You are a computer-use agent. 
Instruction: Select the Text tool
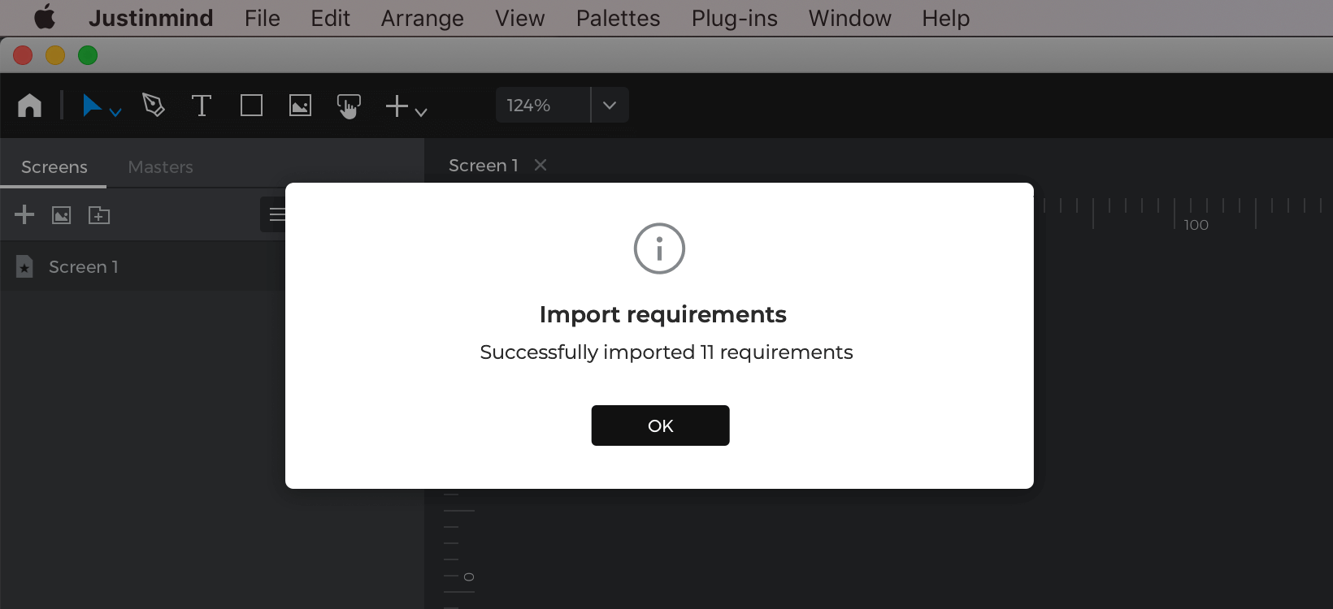click(x=202, y=106)
